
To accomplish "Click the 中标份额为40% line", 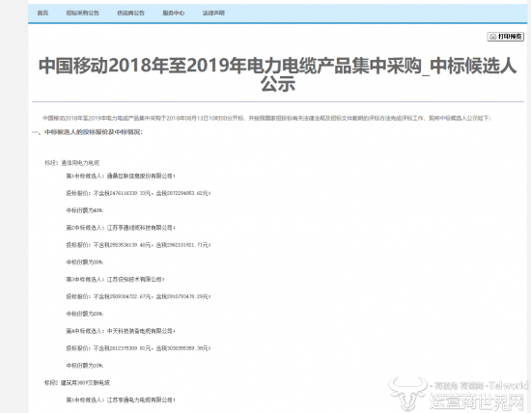I will (85, 210).
